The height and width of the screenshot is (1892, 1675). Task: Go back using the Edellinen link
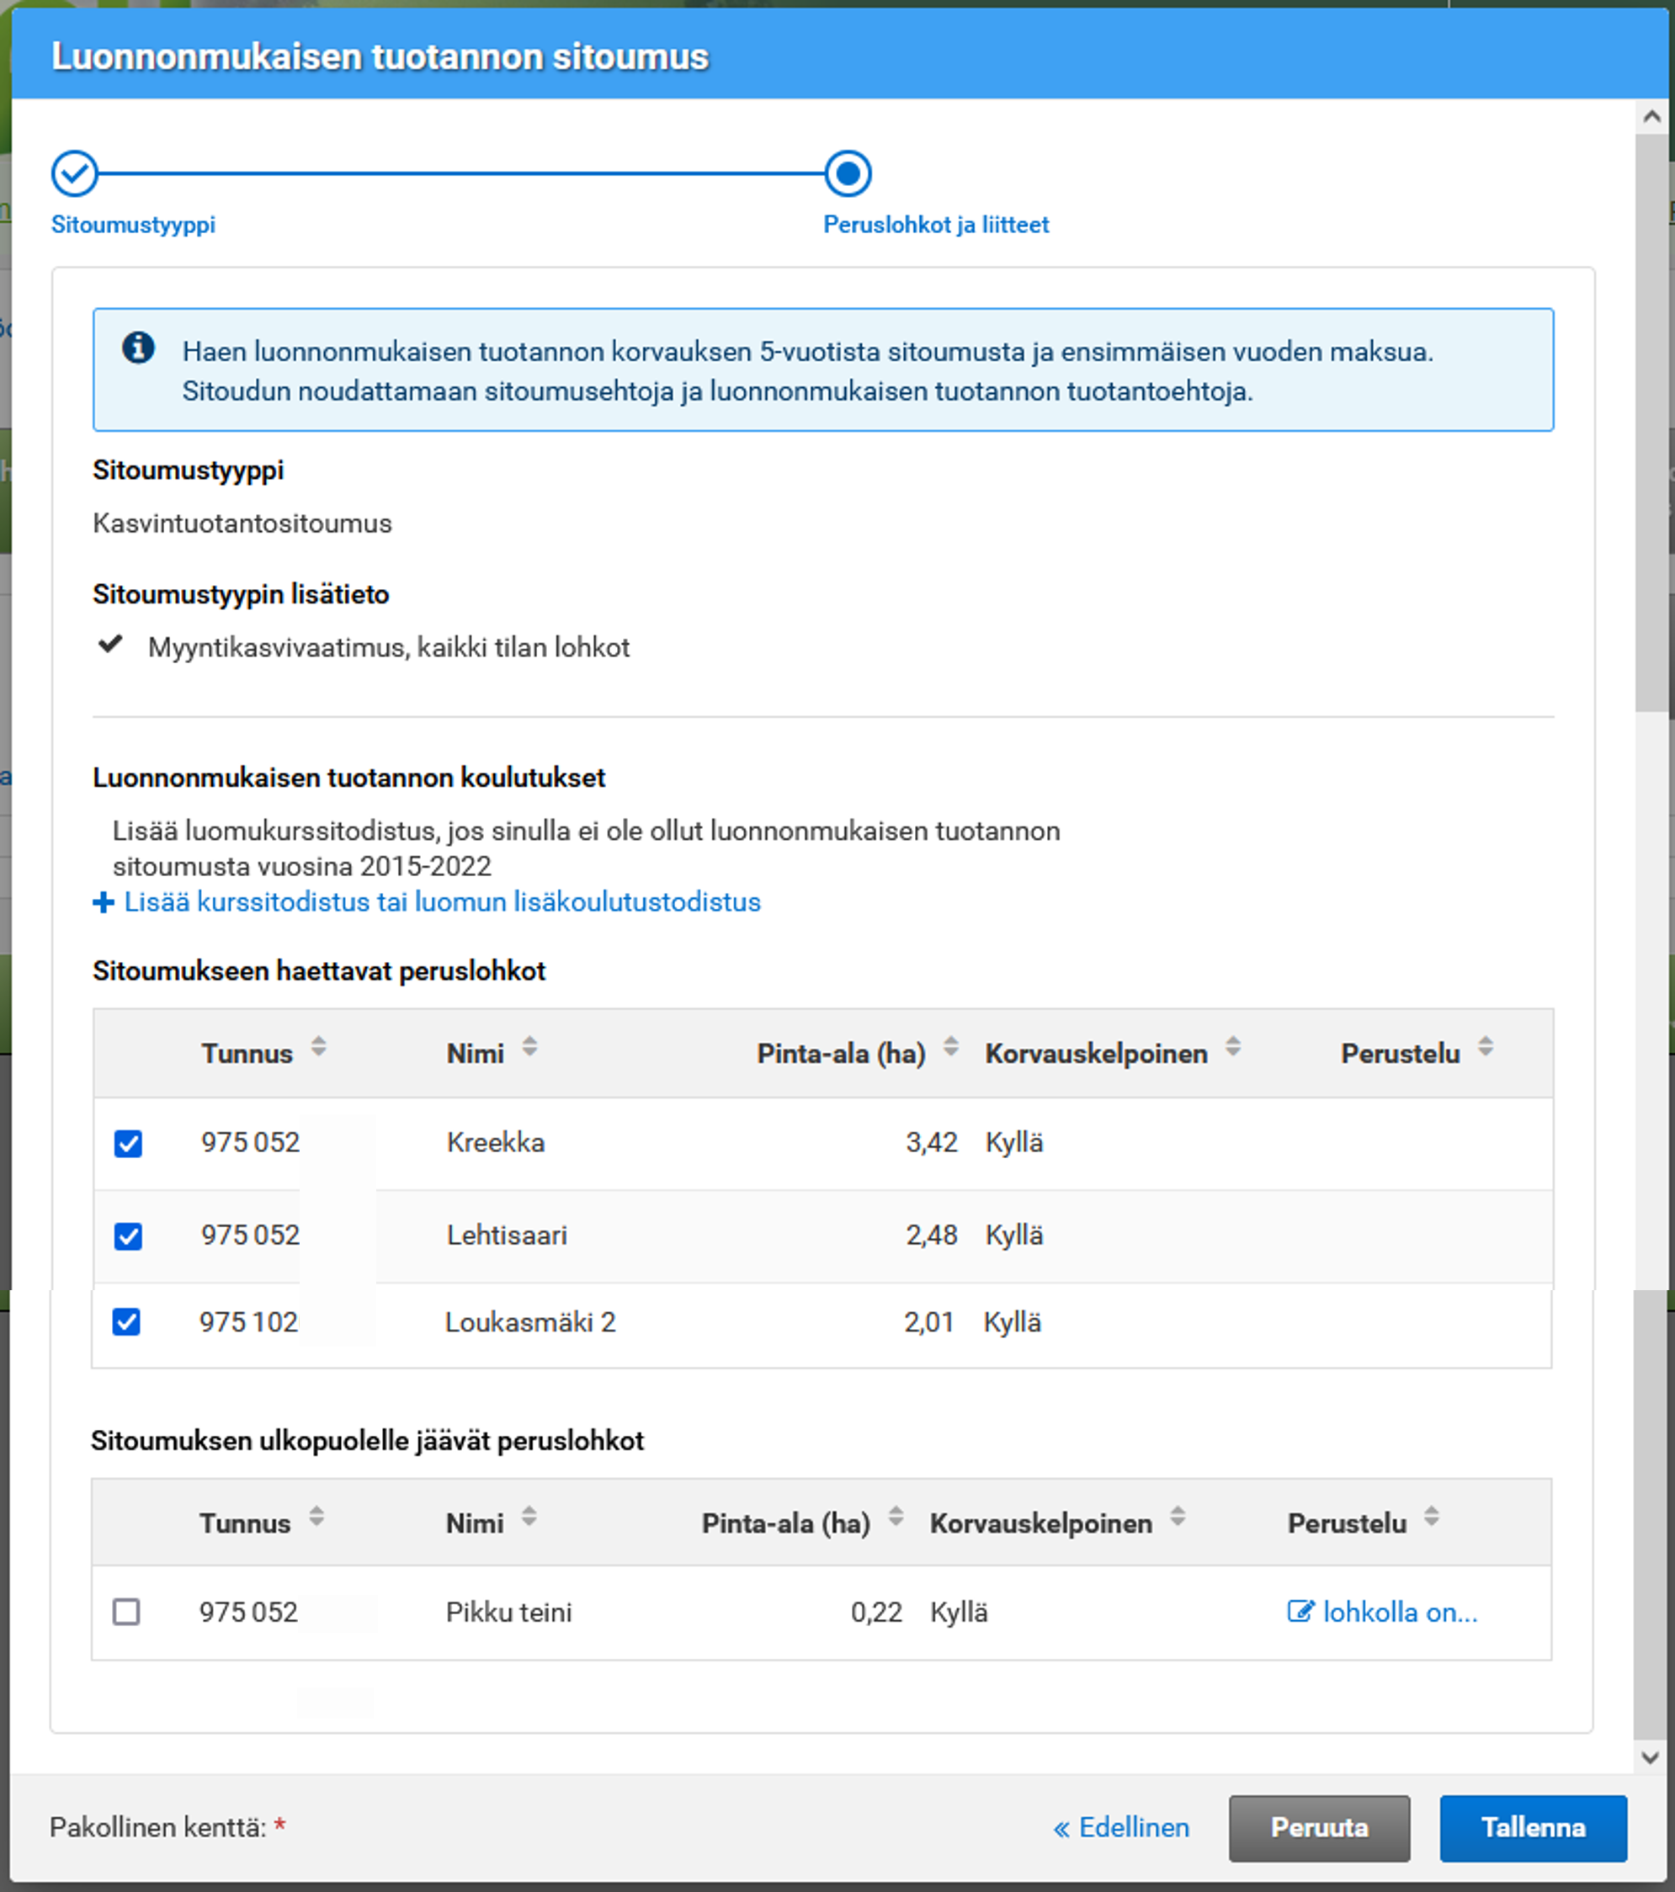click(x=1122, y=1827)
